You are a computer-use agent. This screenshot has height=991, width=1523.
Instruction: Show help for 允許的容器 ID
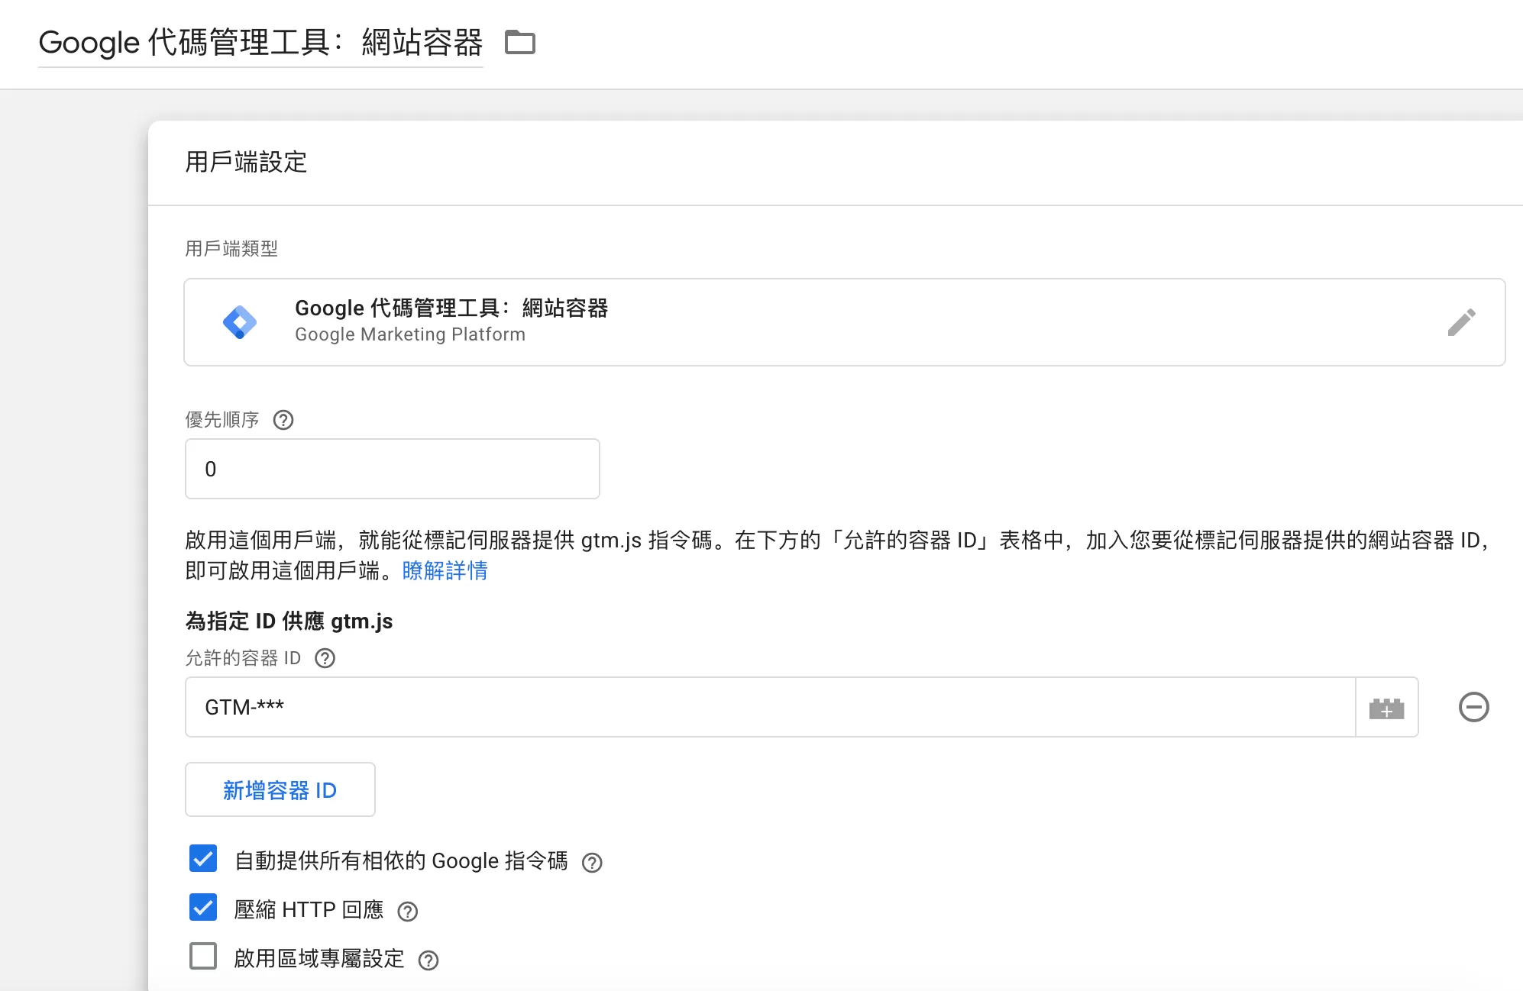tap(325, 658)
